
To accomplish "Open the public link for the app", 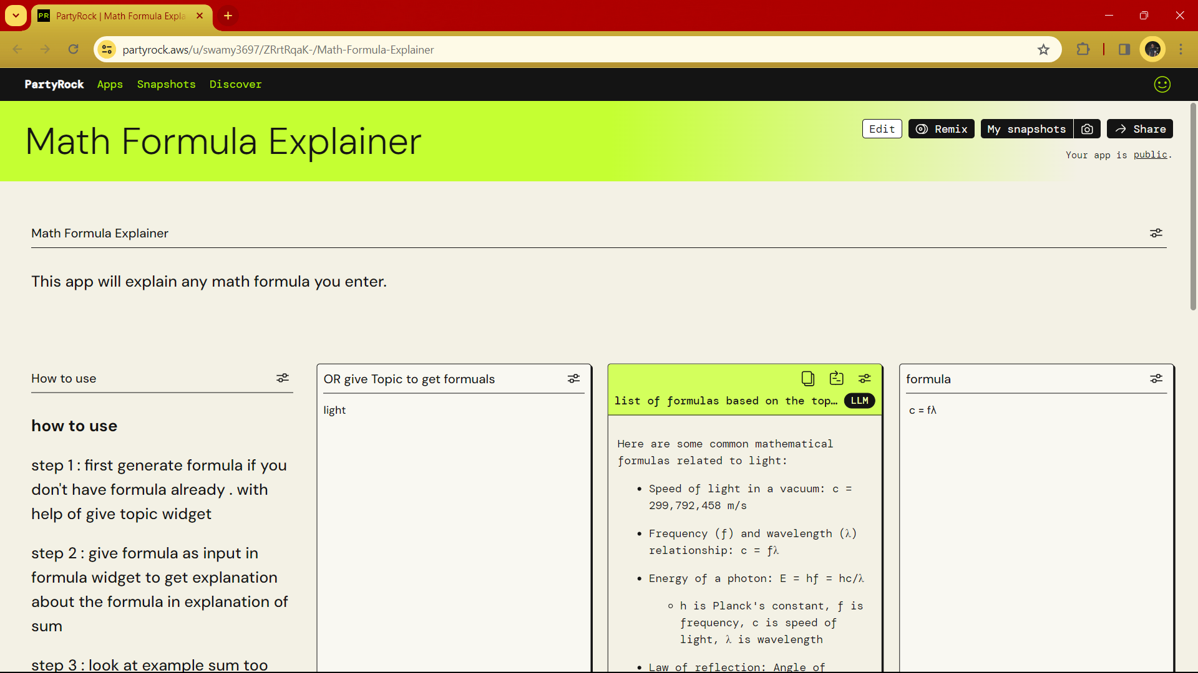I will click(1151, 155).
